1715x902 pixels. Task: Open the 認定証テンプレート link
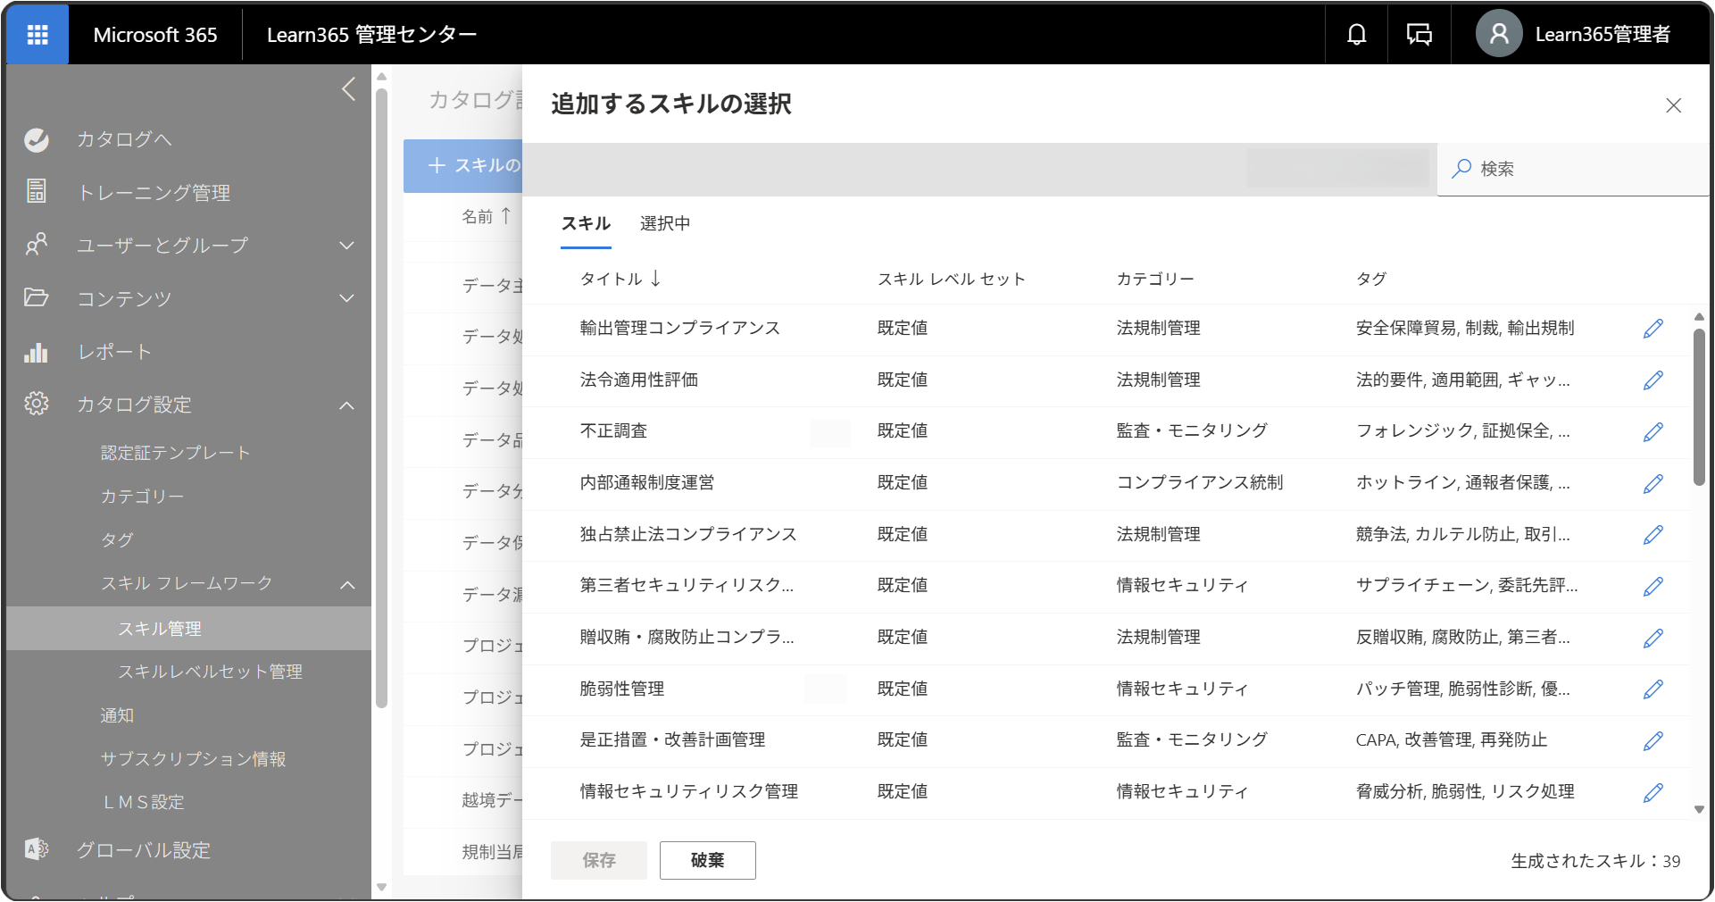click(175, 453)
